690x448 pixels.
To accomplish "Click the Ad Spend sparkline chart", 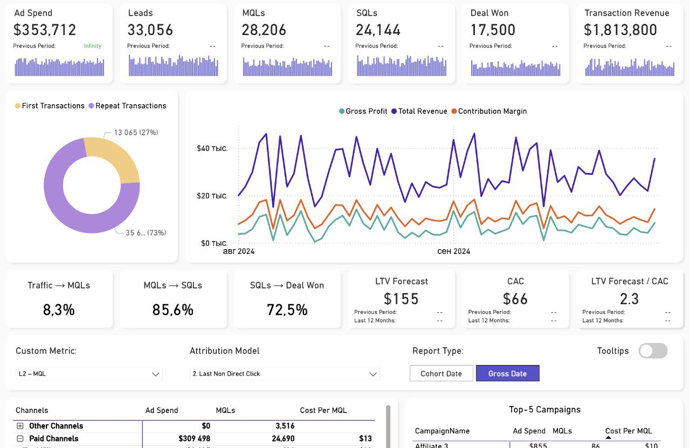I will 59,66.
